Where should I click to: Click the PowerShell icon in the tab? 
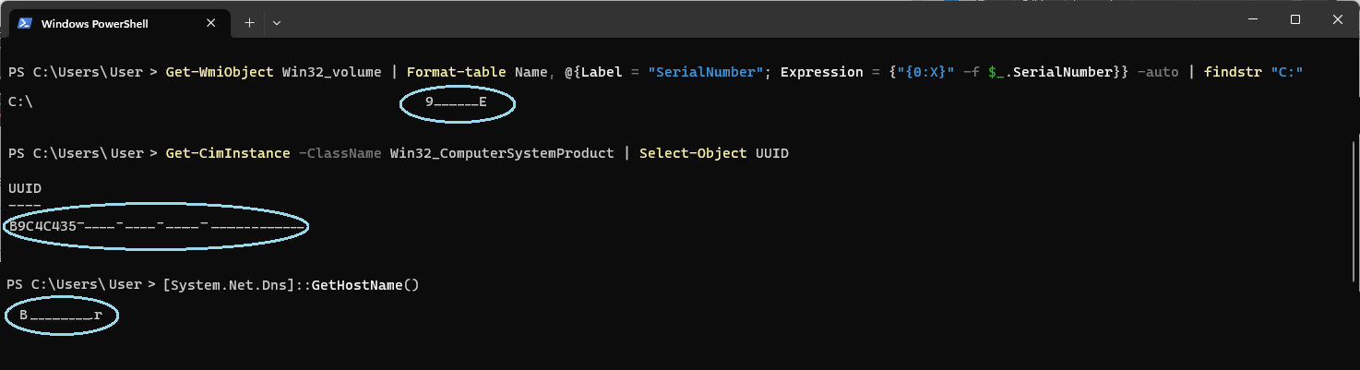(x=25, y=22)
